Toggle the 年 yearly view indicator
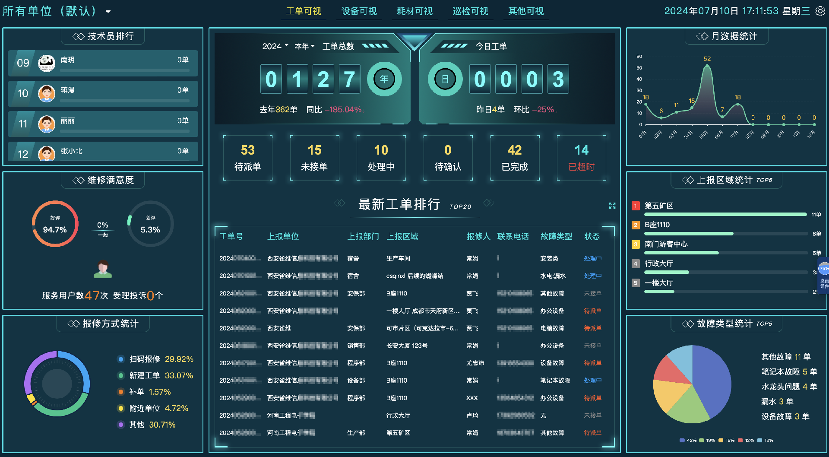The height and width of the screenshot is (457, 829). 384,79
